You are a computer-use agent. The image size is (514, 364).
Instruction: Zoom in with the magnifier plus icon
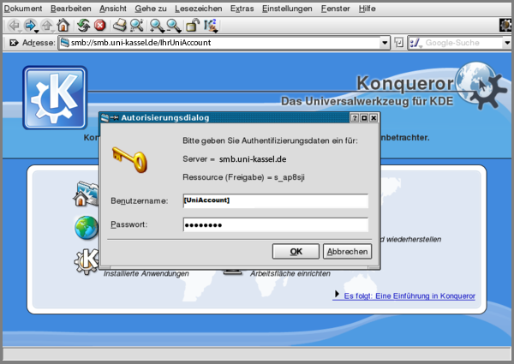[x=156, y=25]
